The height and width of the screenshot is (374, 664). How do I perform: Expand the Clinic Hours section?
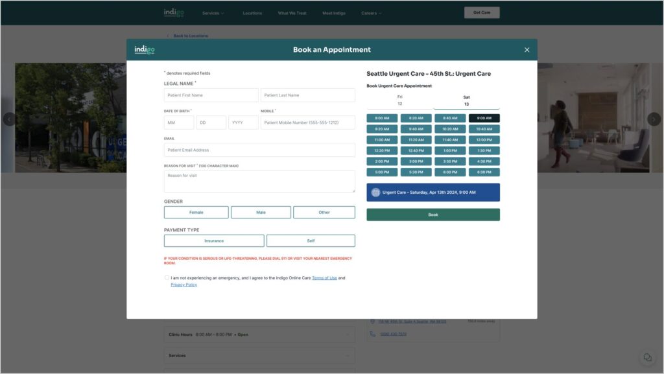coord(259,334)
